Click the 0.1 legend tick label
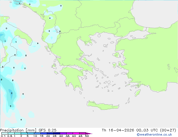The width and height of the screenshot is (178, 137). [3, 136]
